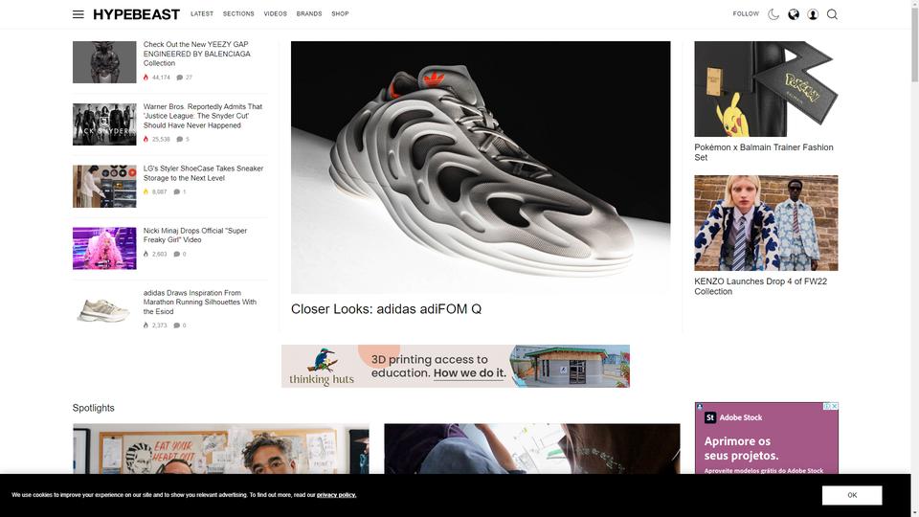Click flame count 2,603 on Nicki Minaj article

155,254
